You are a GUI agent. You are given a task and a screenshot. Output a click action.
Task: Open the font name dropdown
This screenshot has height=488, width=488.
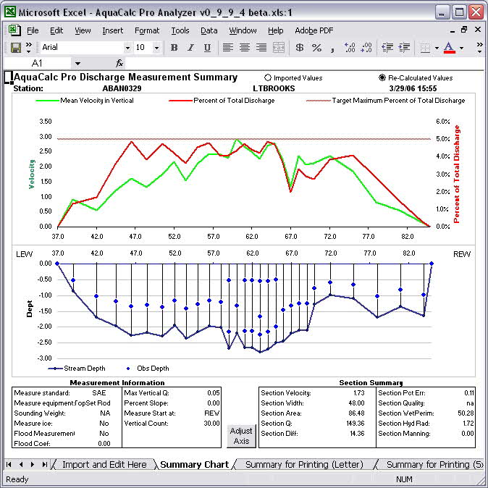127,48
